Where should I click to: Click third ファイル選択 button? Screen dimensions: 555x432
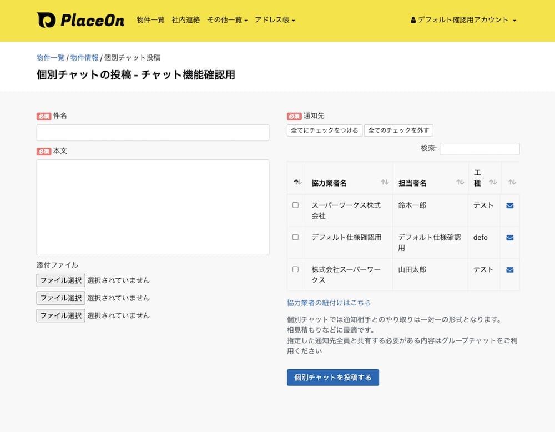61,315
